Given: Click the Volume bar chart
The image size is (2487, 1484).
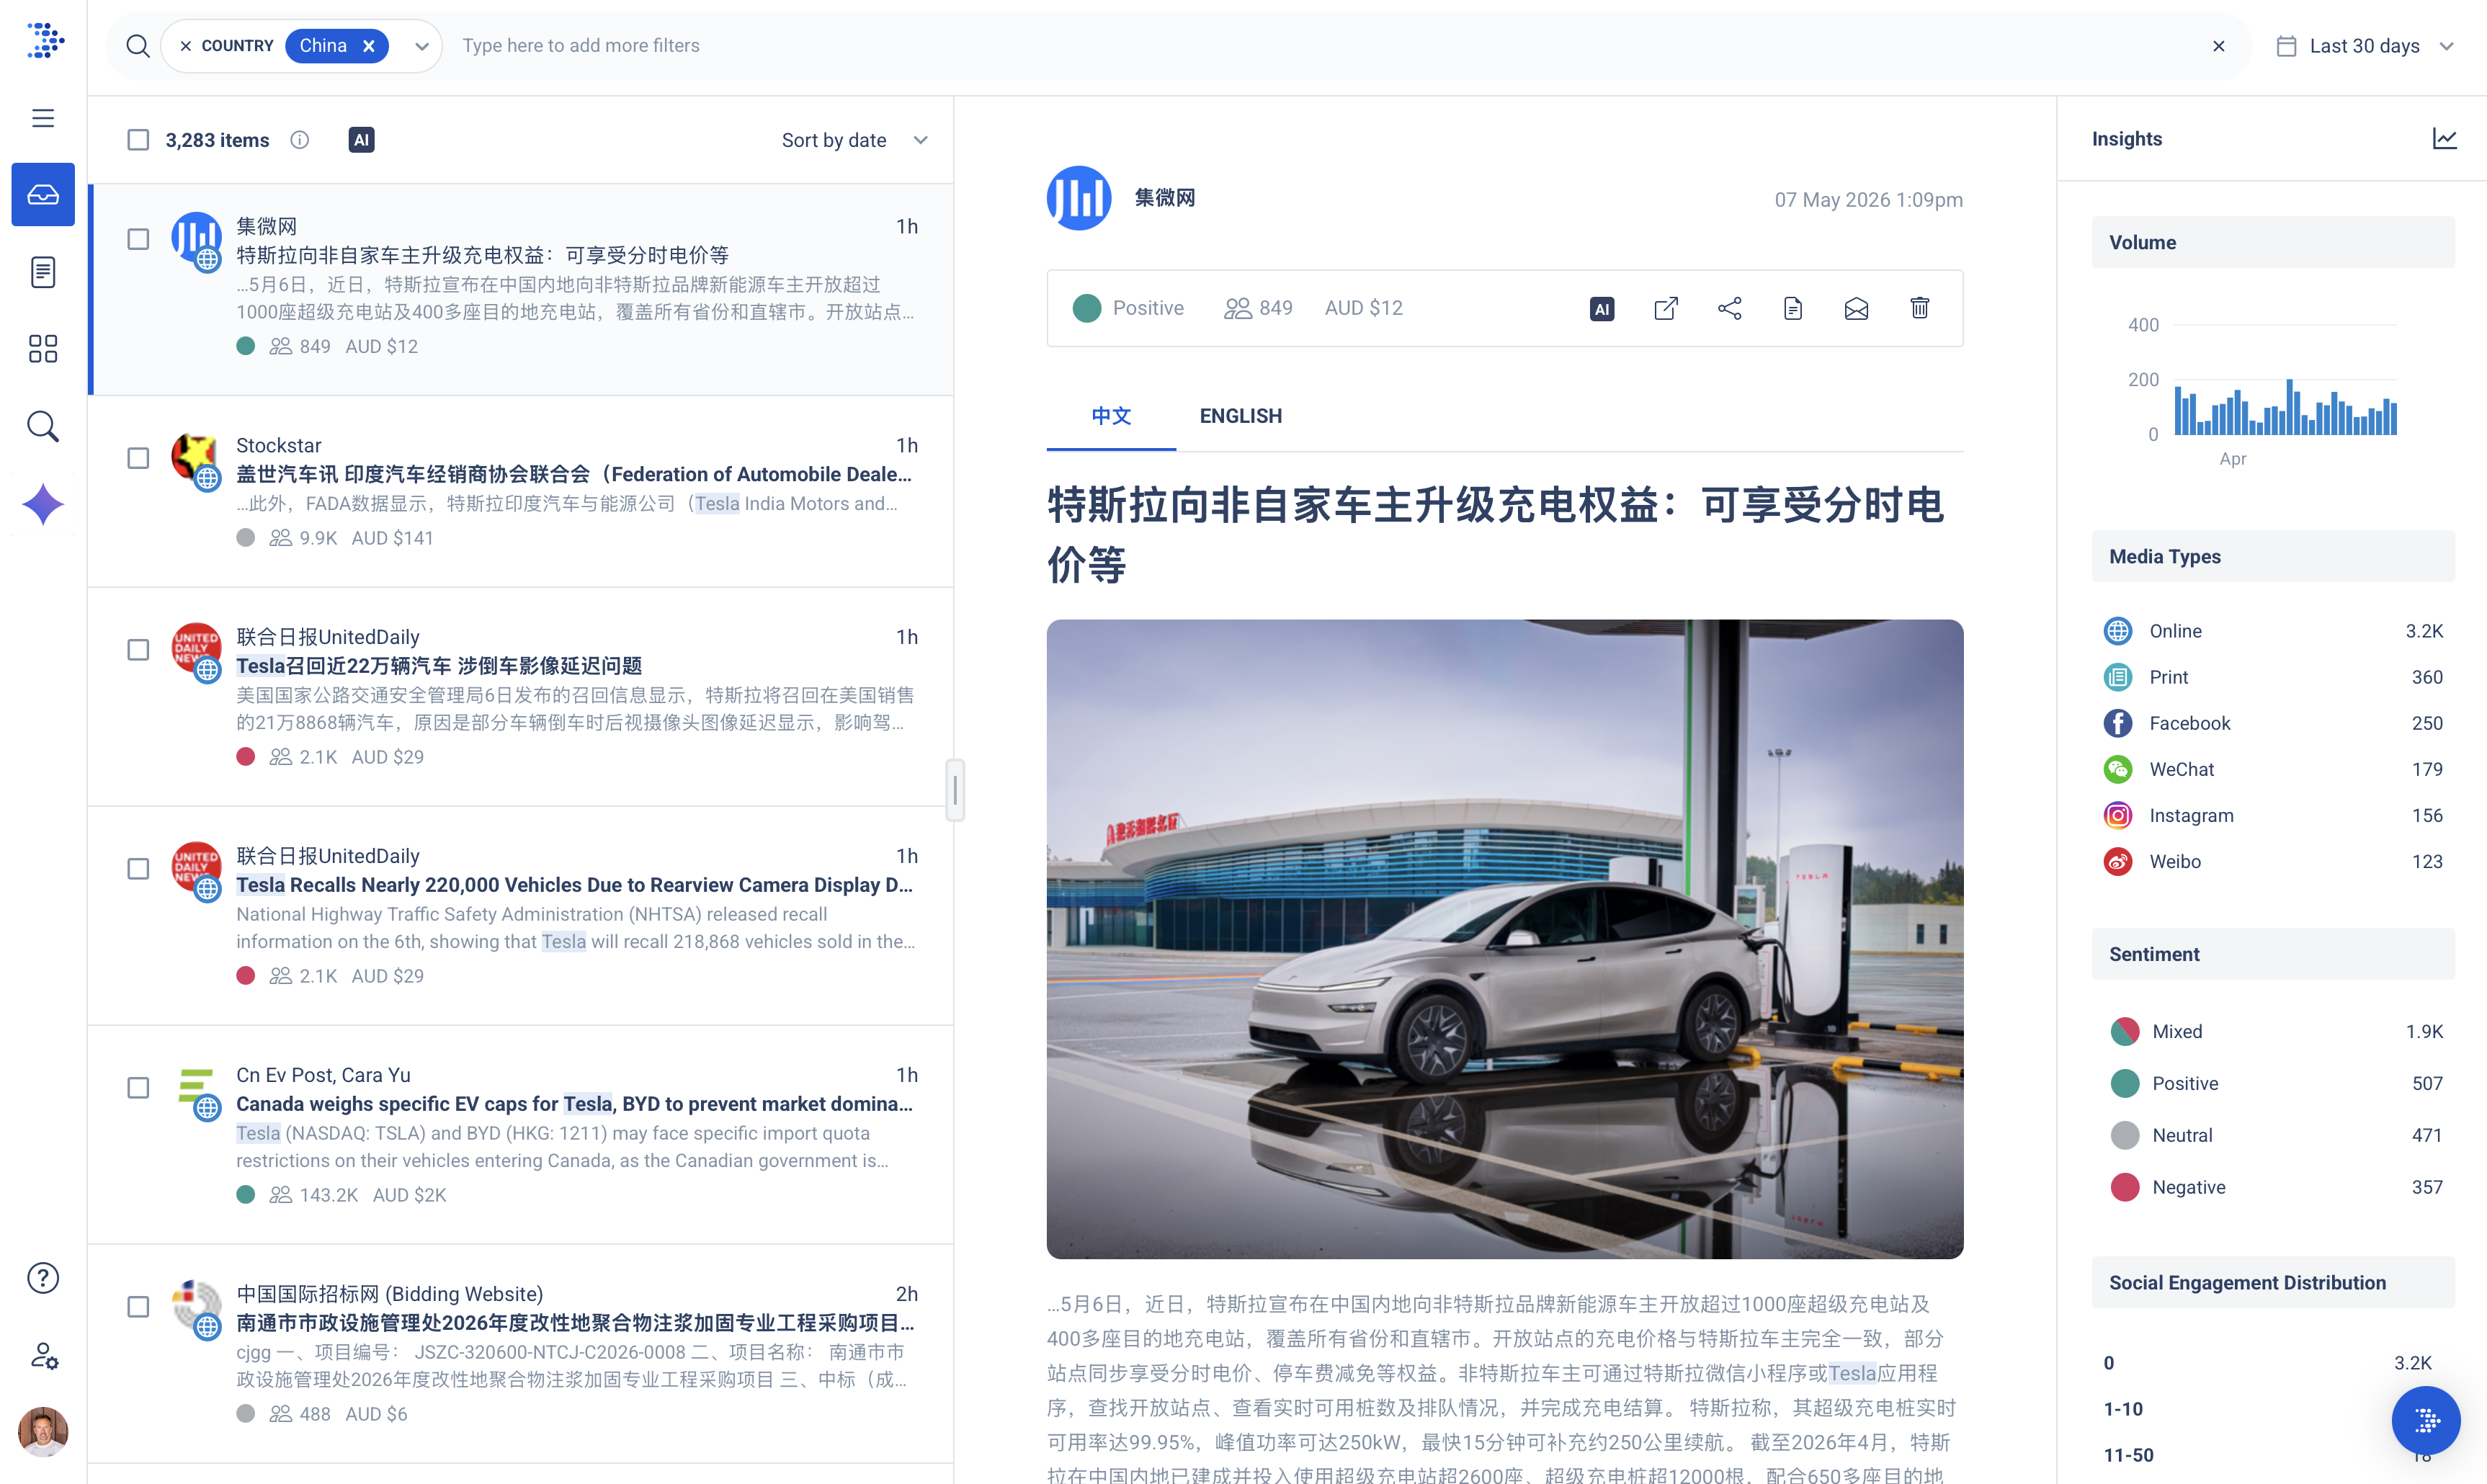Looking at the screenshot, I should tap(2285, 406).
